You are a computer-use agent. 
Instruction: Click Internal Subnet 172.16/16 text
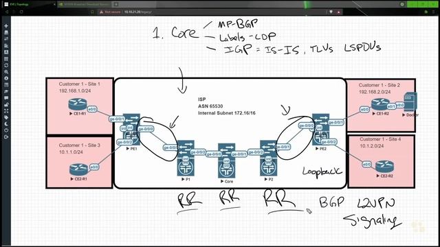227,113
